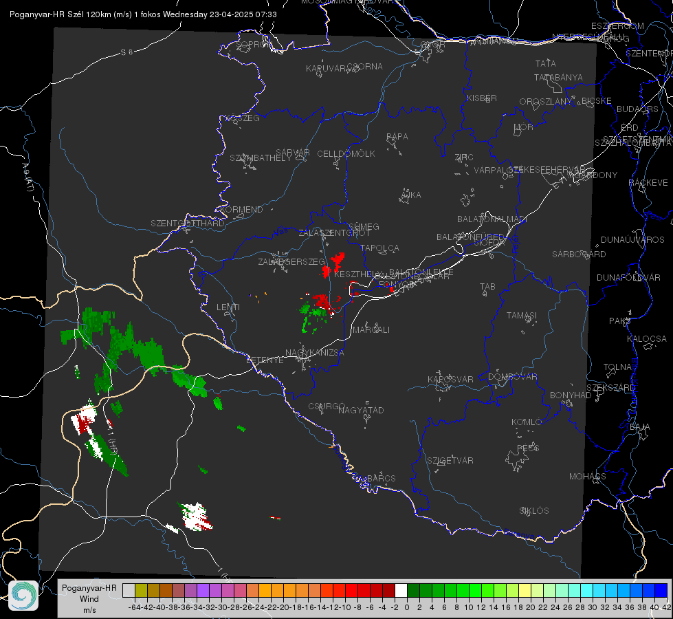Select the MOHACS label

point(588,477)
